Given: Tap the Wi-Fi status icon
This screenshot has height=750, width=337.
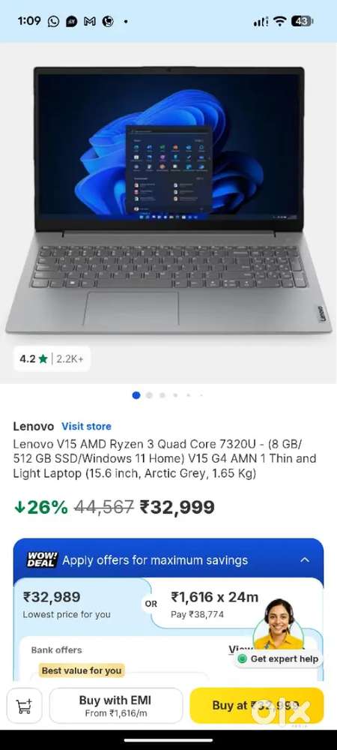Looking at the screenshot, I should [x=280, y=22].
